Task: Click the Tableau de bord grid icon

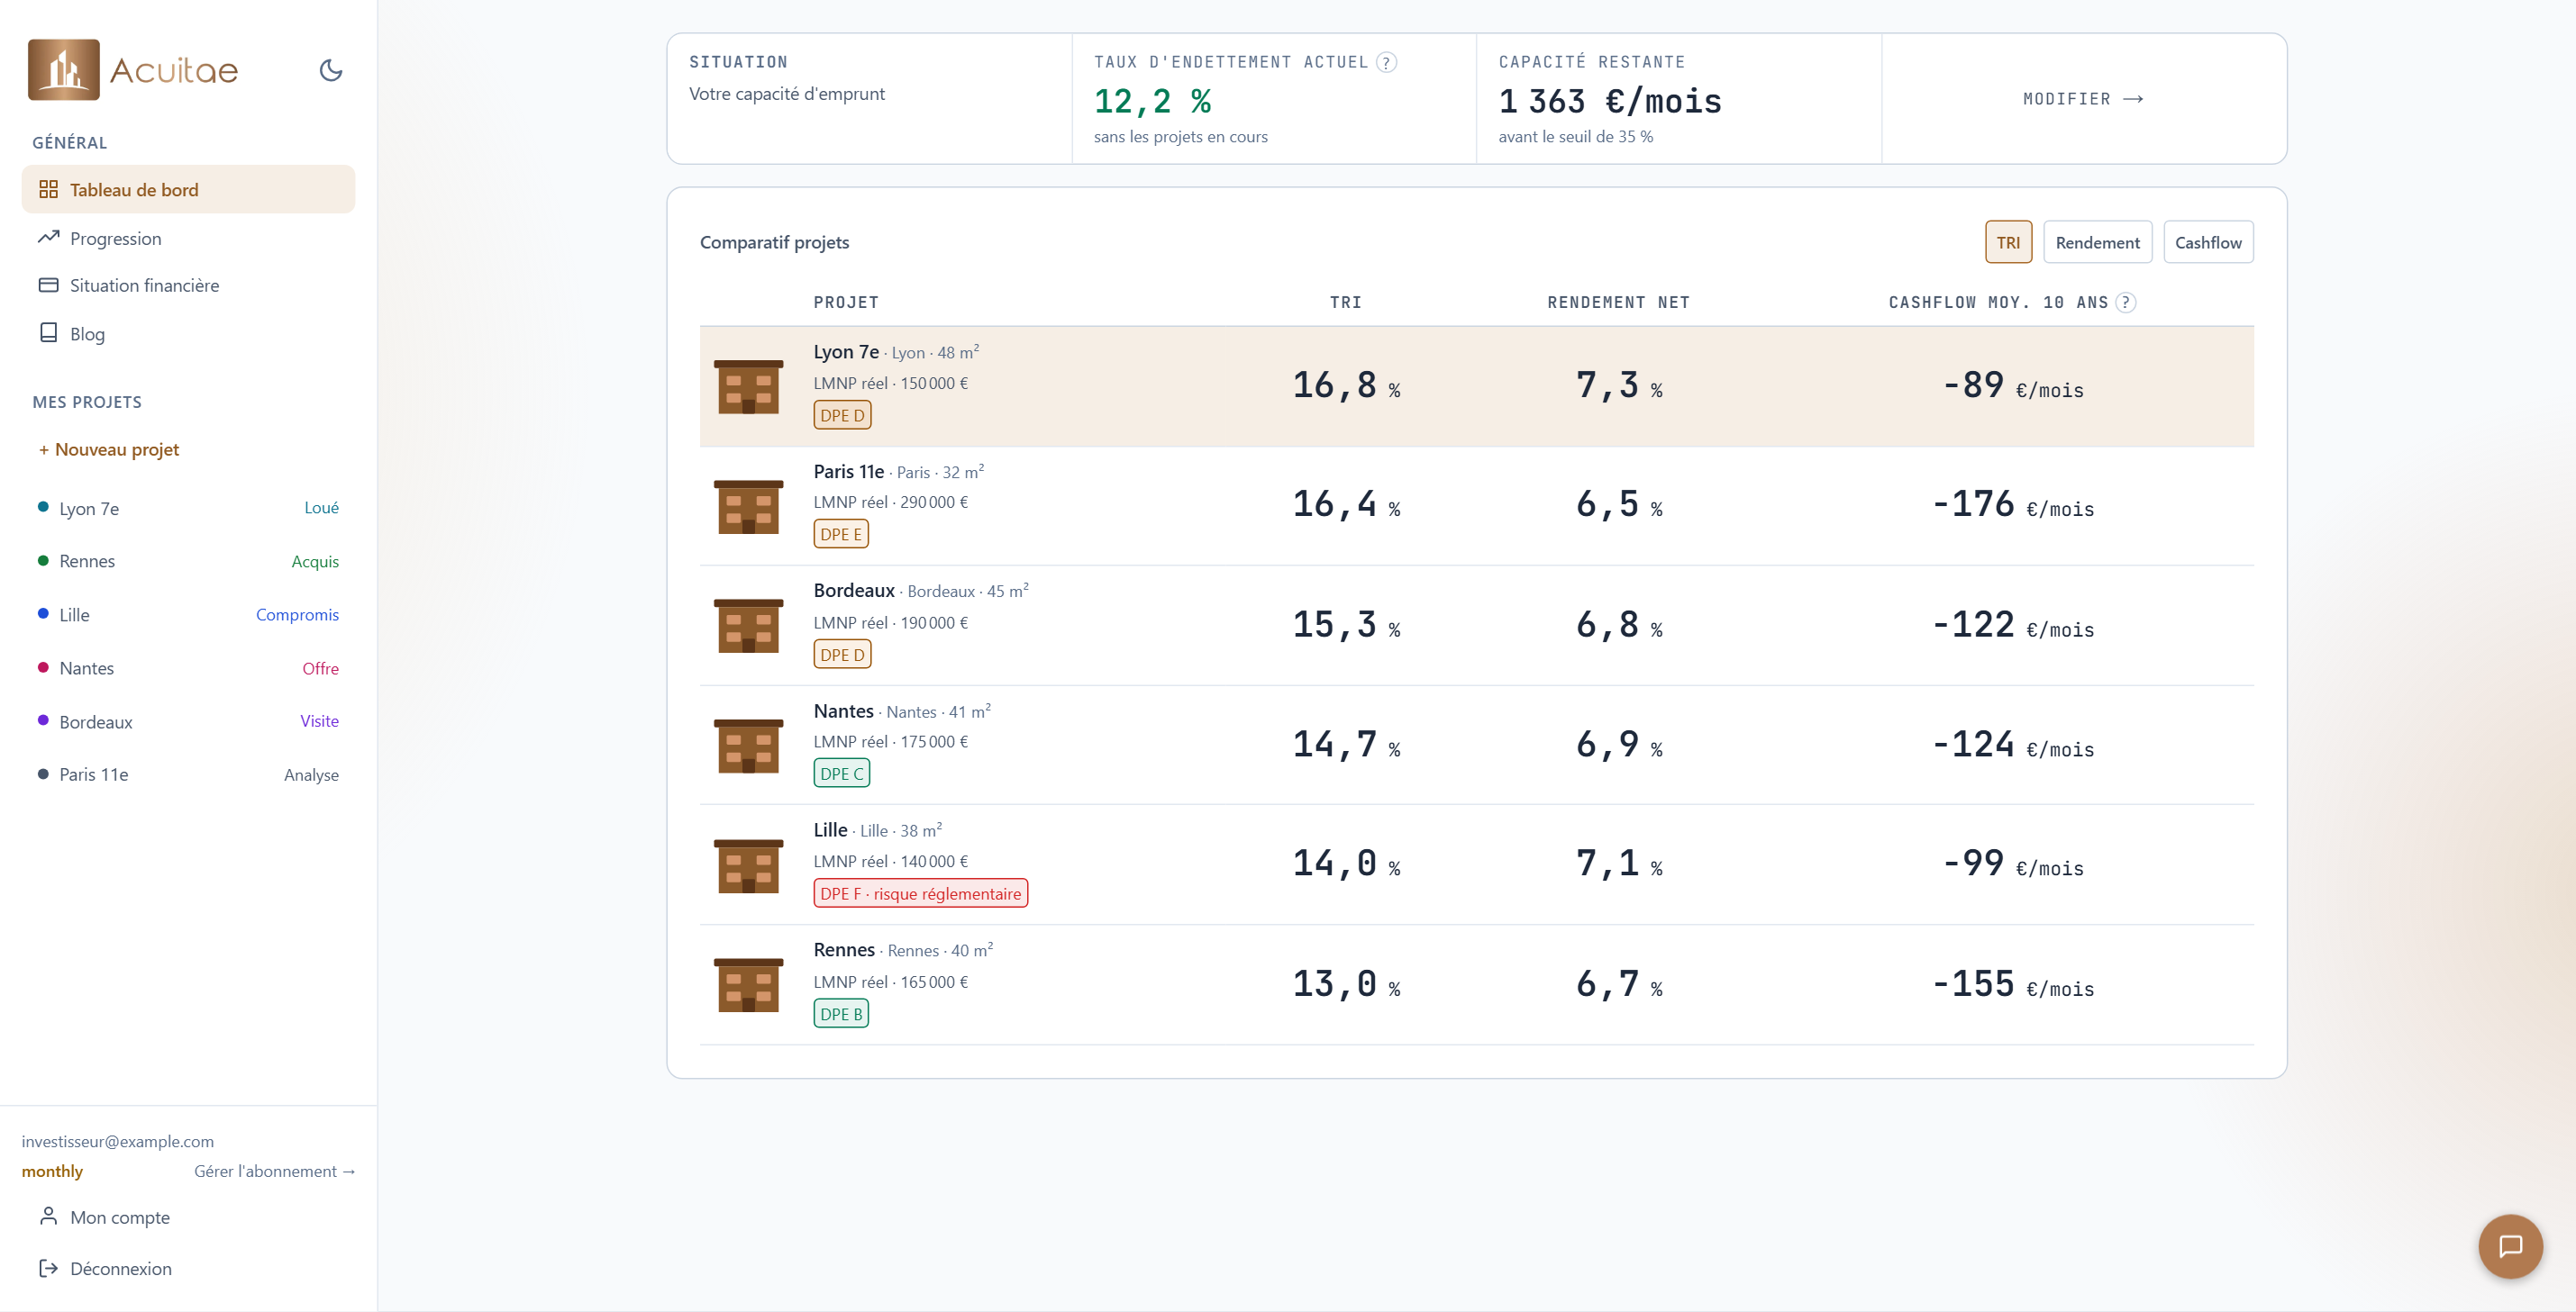Action: tap(48, 189)
